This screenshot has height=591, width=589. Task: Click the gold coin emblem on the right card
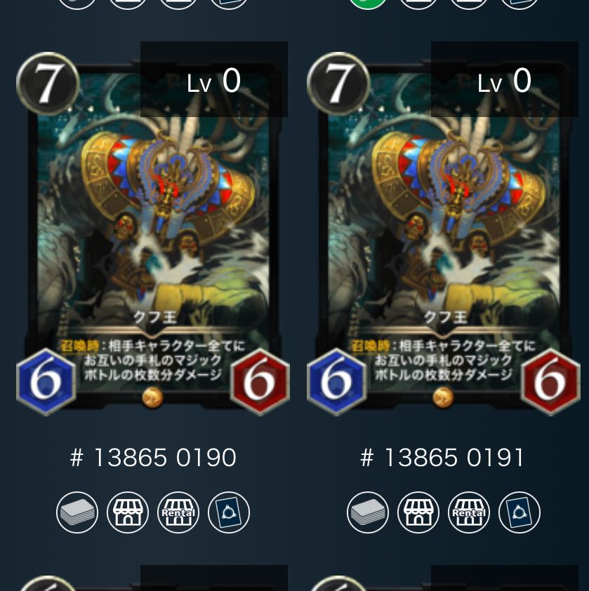point(443,398)
